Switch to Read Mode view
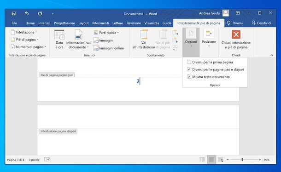This screenshot has height=172, width=281. pyautogui.click(x=202, y=160)
